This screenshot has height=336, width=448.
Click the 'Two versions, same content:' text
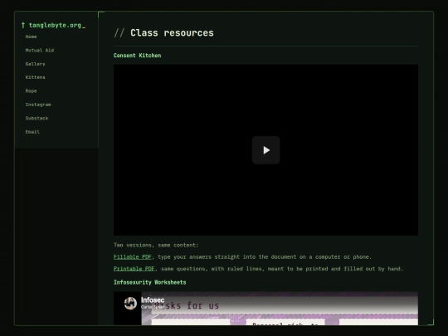click(x=156, y=245)
